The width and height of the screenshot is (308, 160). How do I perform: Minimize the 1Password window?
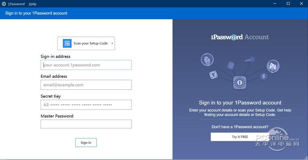point(275,4)
